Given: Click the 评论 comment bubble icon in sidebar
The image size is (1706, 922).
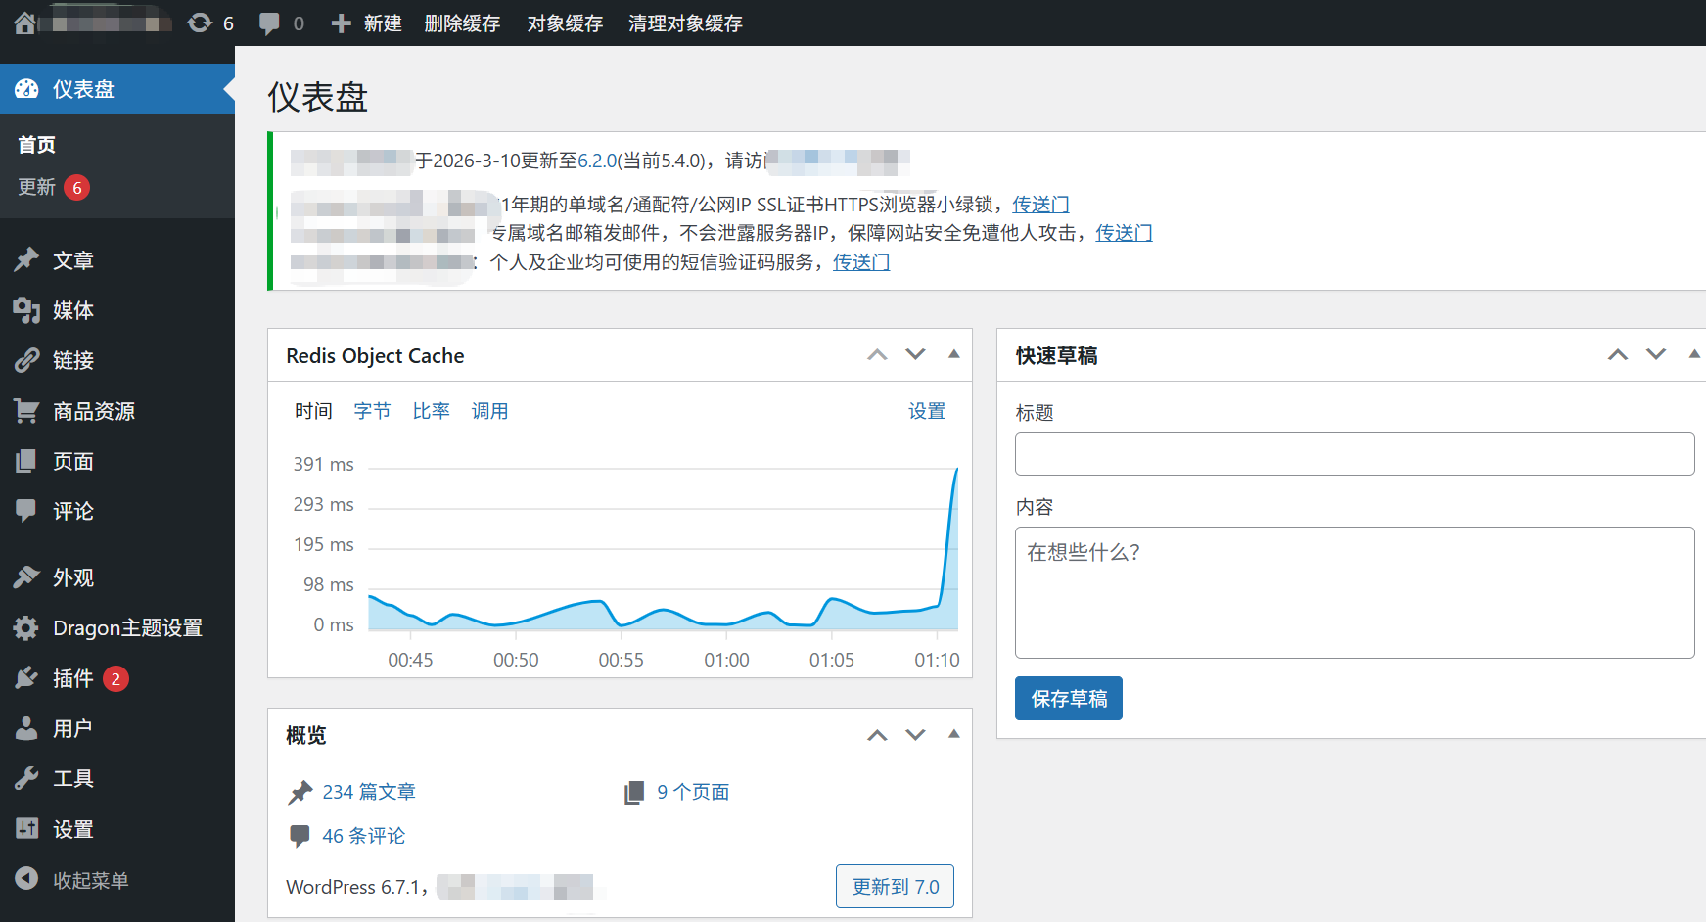Looking at the screenshot, I should point(26,511).
